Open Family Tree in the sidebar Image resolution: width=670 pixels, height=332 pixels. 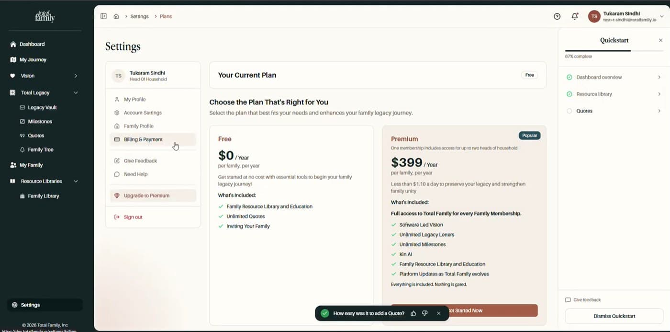[x=41, y=150]
